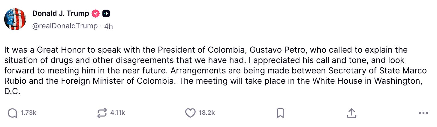
Task: Click the Donald J. Trump display name
Action: [61, 13]
